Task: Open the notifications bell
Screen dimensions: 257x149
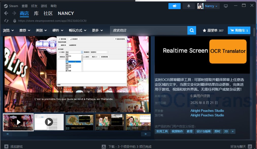Action: (x=189, y=6)
